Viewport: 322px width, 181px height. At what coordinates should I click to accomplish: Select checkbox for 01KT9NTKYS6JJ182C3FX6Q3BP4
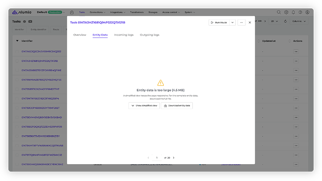point(17,98)
